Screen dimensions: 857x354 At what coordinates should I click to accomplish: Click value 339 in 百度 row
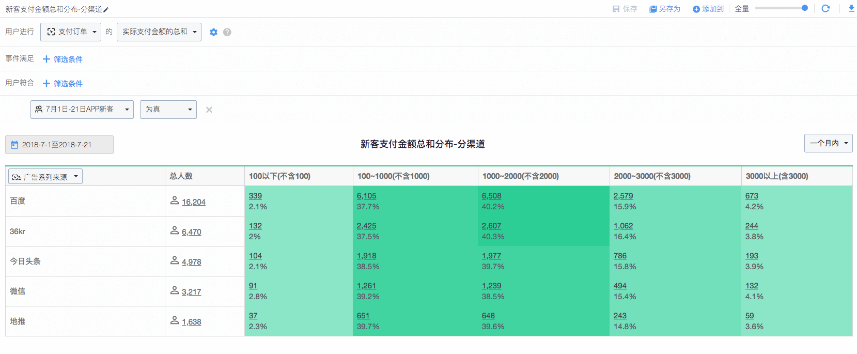pyautogui.click(x=255, y=196)
